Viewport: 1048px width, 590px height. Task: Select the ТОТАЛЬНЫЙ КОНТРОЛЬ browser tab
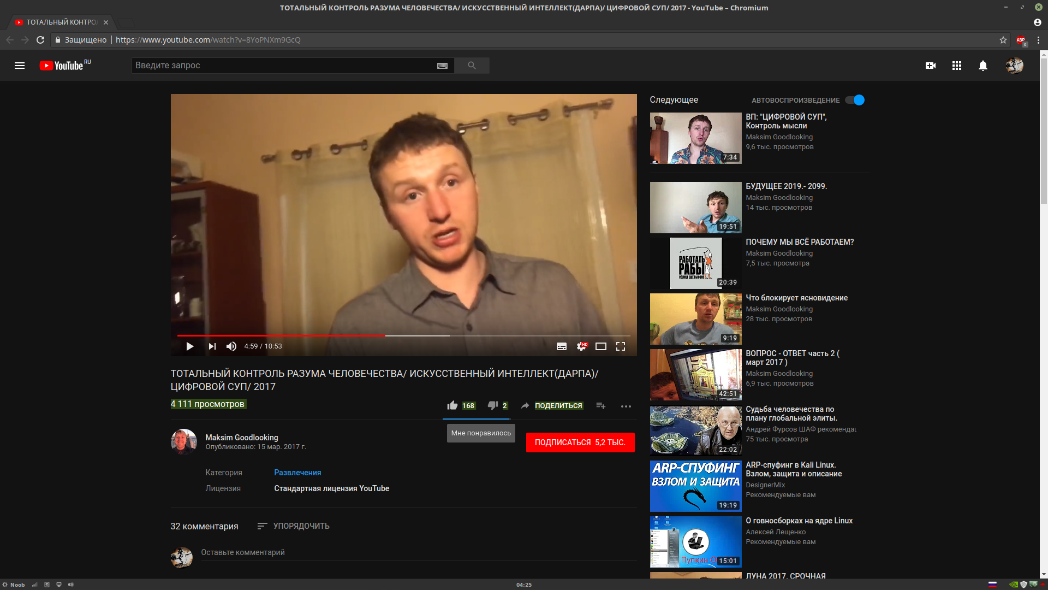[62, 22]
